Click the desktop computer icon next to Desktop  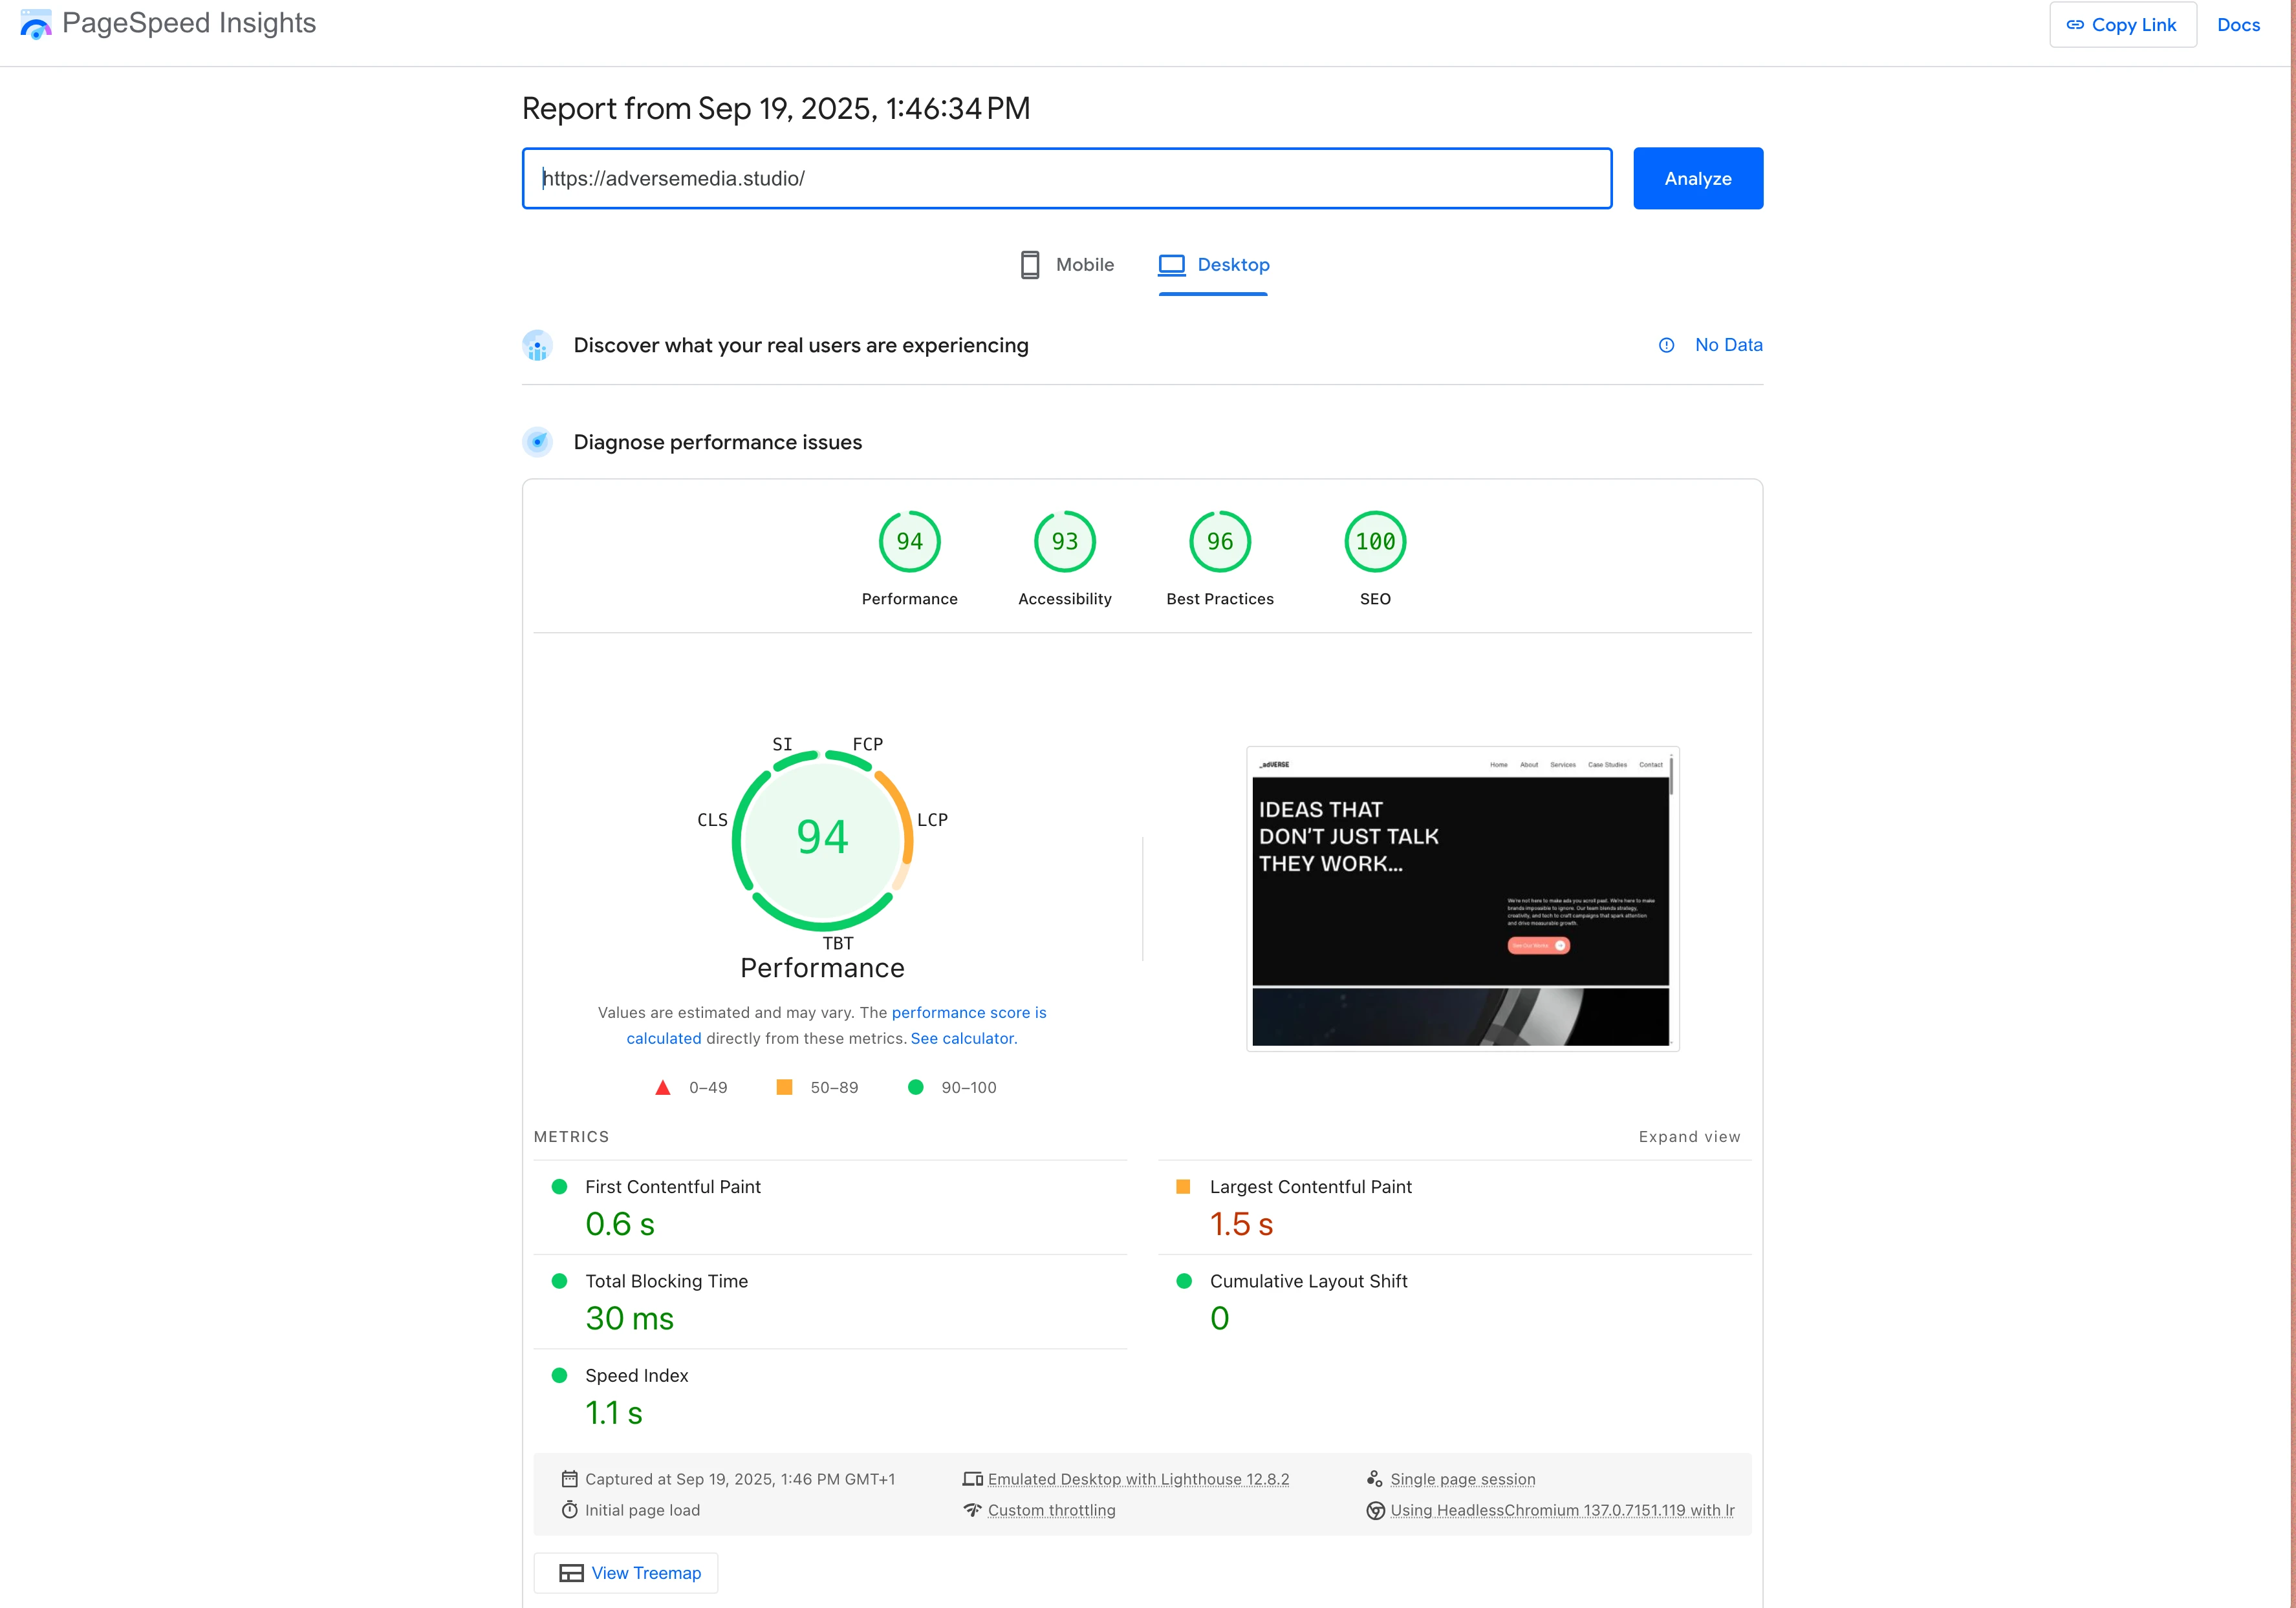1171,264
